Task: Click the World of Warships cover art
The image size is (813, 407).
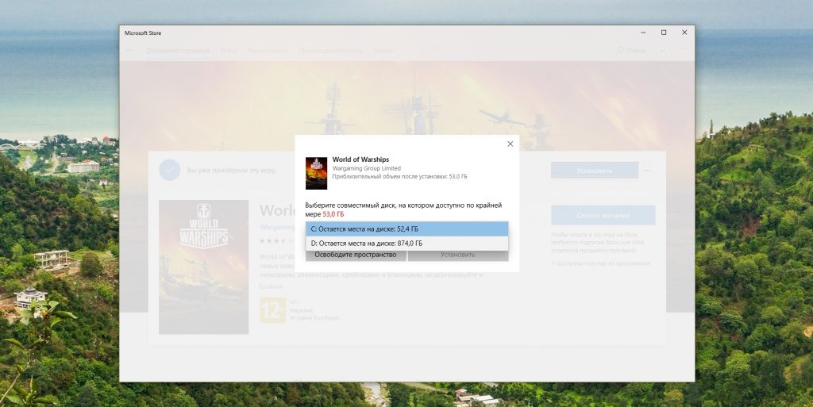Action: 203,267
